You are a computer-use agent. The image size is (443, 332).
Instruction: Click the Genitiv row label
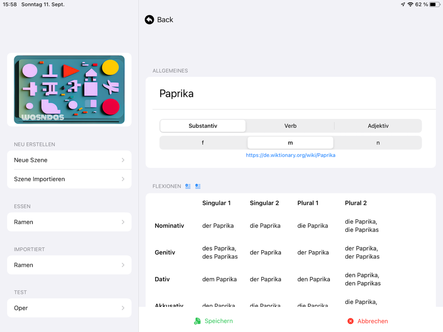[165, 253]
